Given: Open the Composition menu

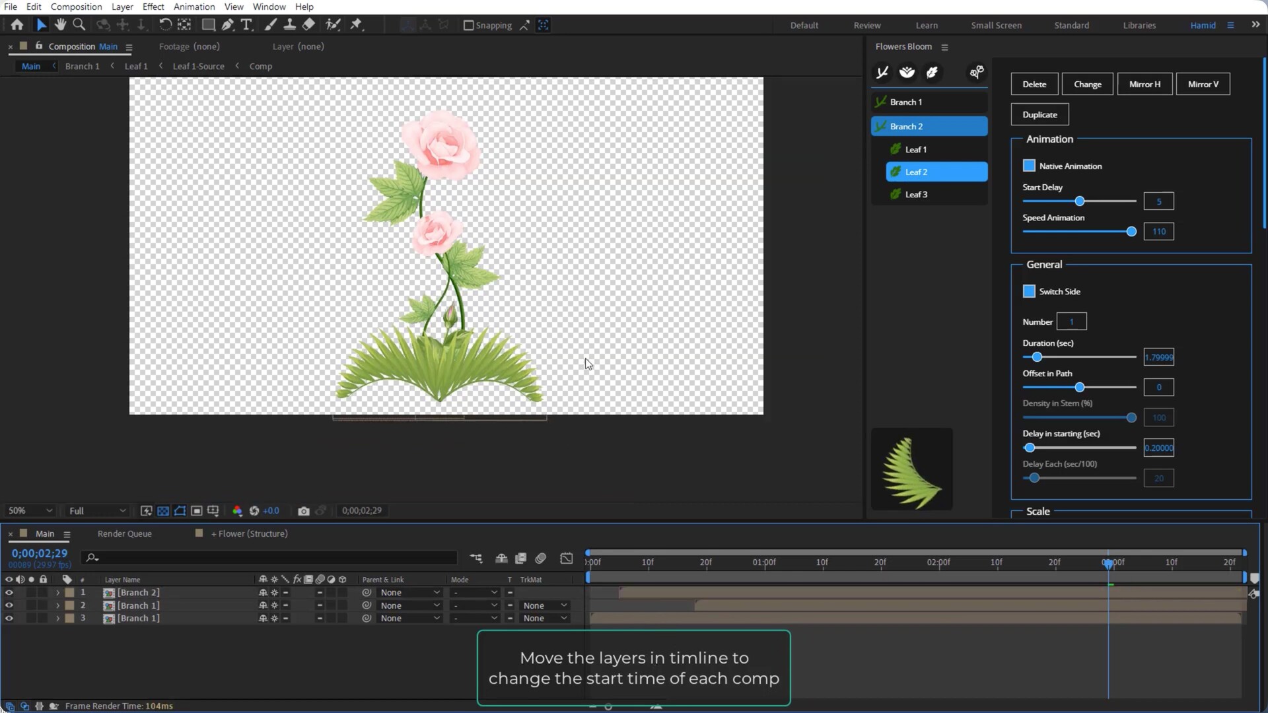Looking at the screenshot, I should pos(76,7).
